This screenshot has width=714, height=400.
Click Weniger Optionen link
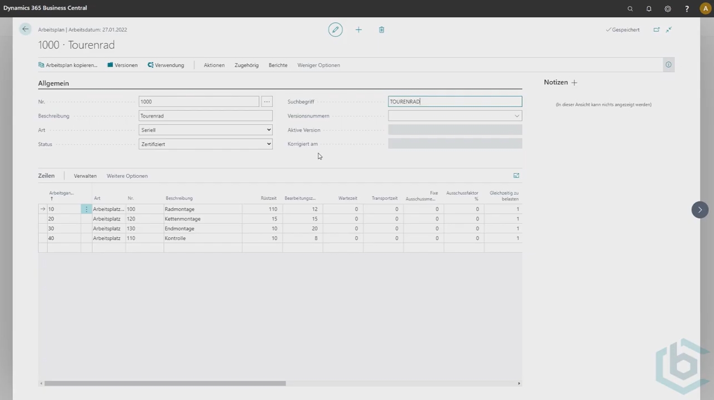318,65
